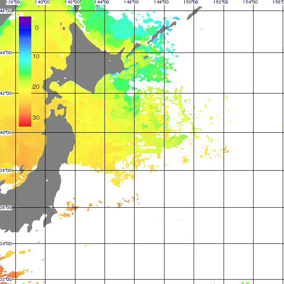The height and width of the screenshot is (284, 284).
Task: Click the 146°00 longitude label
Action: point(131,2)
